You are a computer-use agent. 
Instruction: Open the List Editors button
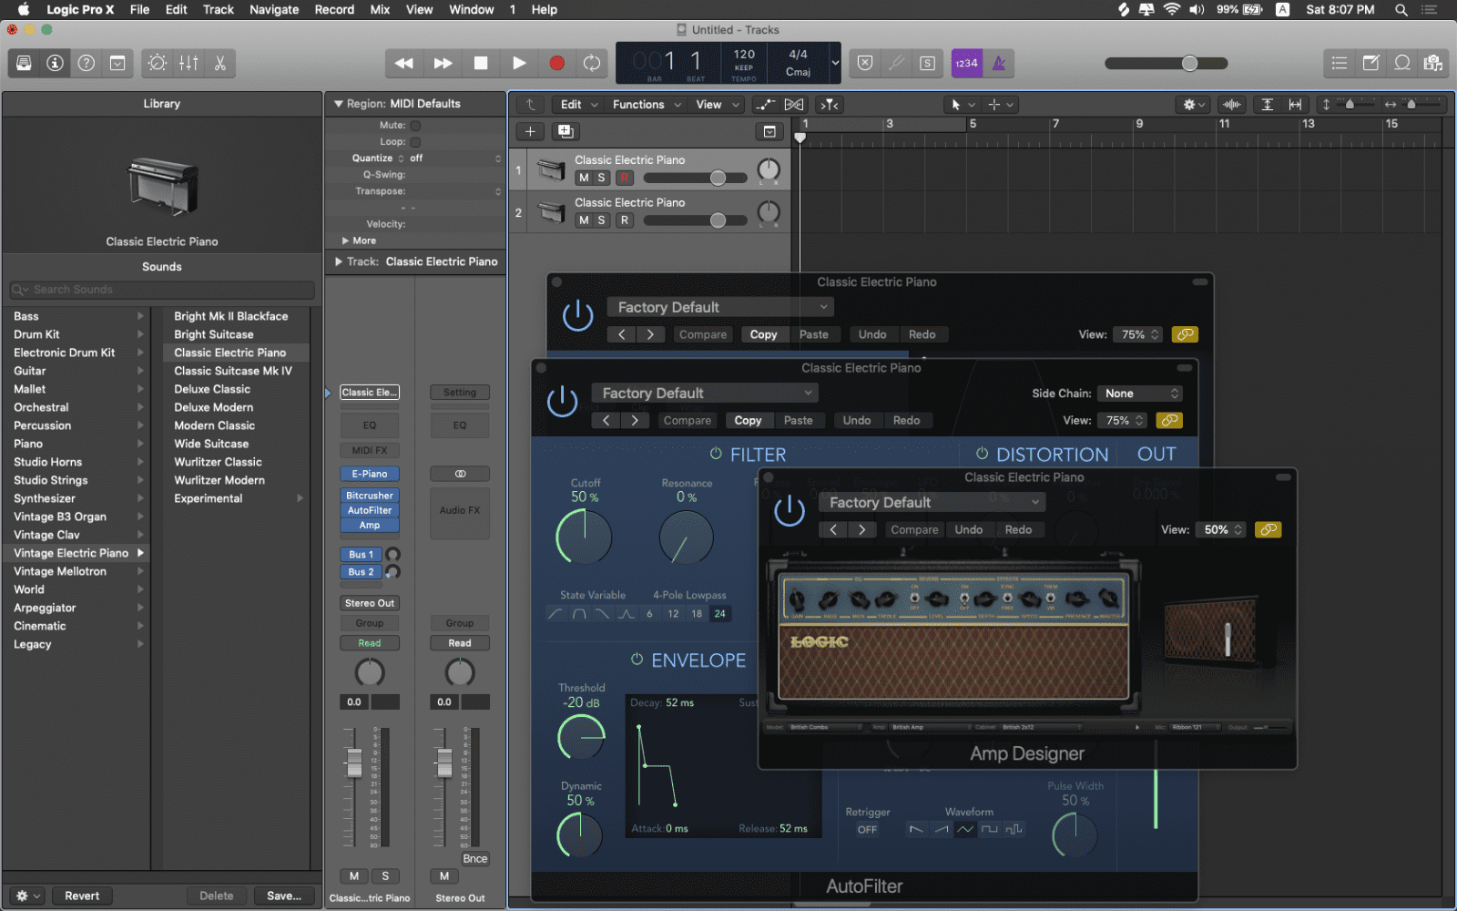point(1340,63)
